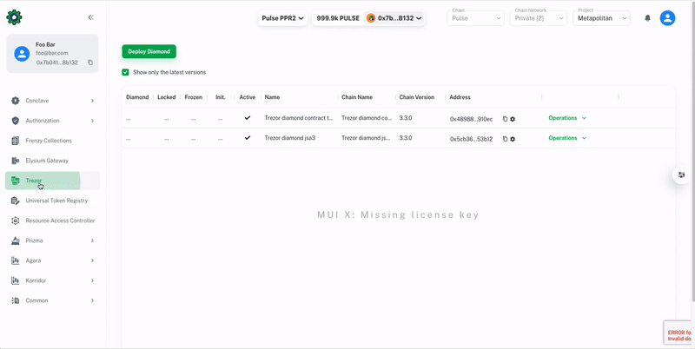
Task: Expand the Chain Pulse dropdown
Action: [475, 18]
